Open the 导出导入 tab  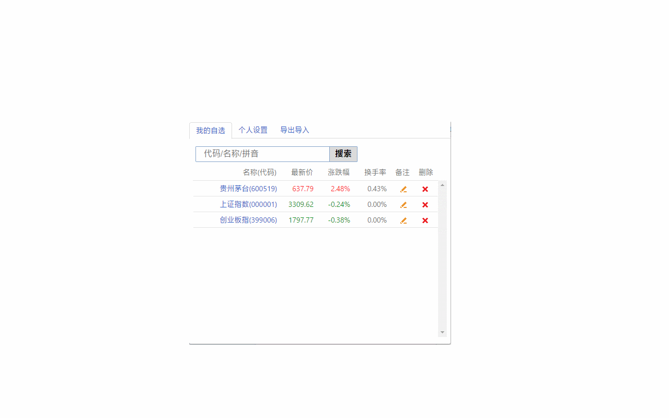[x=295, y=130]
